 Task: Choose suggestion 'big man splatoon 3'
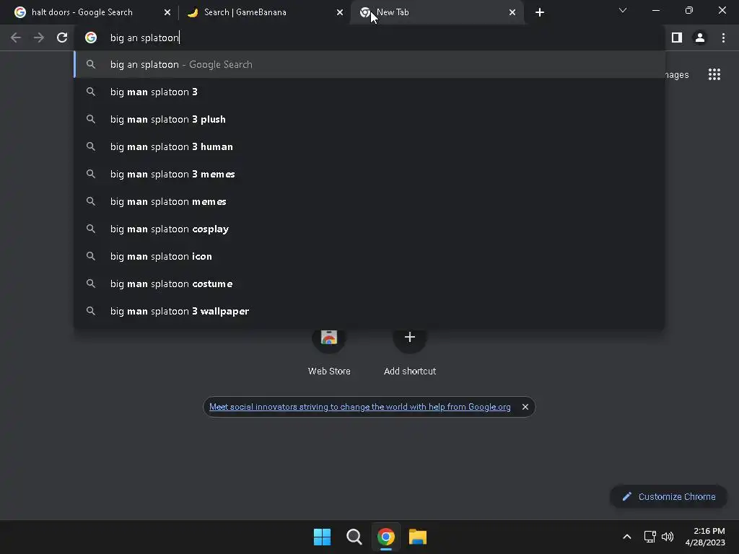(369, 92)
